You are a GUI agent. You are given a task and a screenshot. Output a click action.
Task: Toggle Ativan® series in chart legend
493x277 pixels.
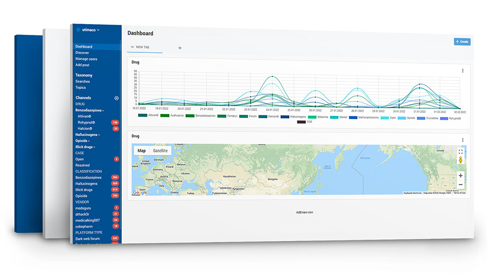tap(148, 115)
